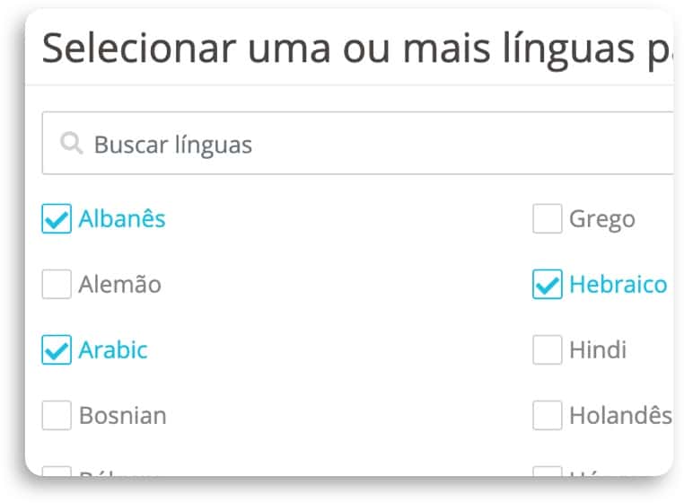Screen dimensions: 684x503
Task: Click the Alemão language label text
Action: pyautogui.click(x=120, y=284)
